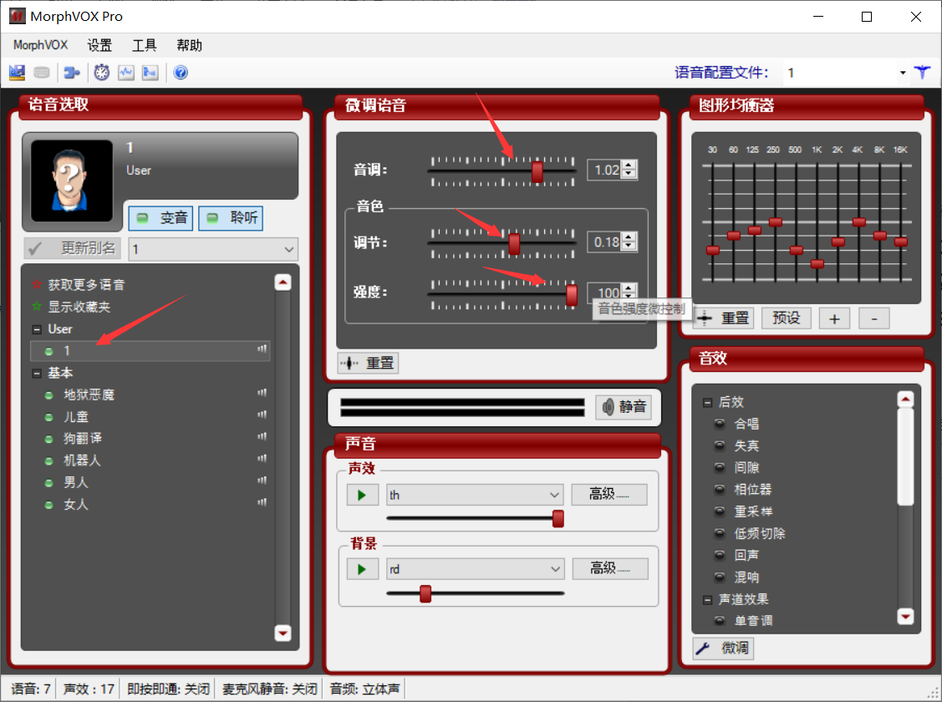Collapse the 后效 effects group
The image size is (942, 702).
[x=707, y=403]
